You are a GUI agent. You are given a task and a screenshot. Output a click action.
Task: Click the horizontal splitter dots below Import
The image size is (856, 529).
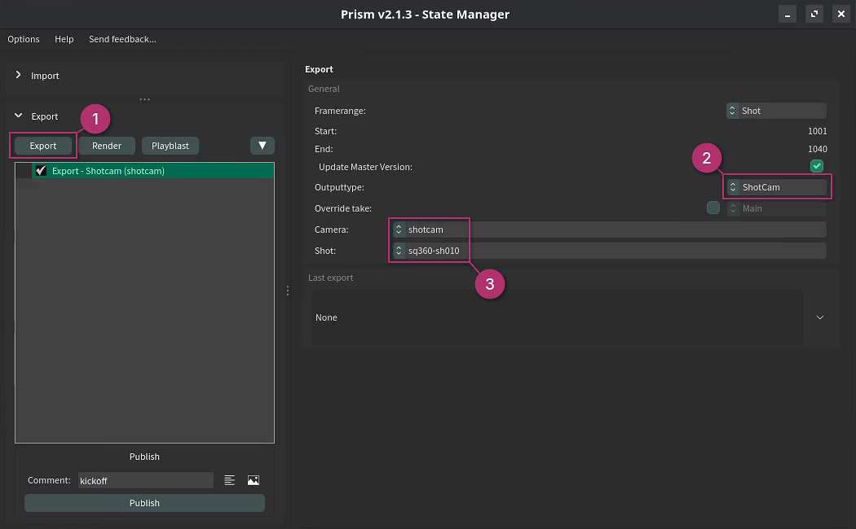coord(144,99)
